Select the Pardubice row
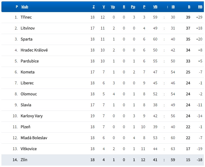Image resolution: width=205 pixels, height=167 pixels. [x=102, y=61]
